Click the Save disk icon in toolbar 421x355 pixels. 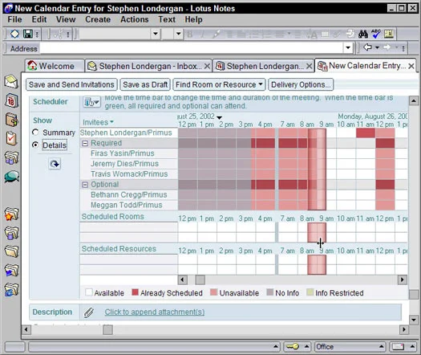click(27, 34)
